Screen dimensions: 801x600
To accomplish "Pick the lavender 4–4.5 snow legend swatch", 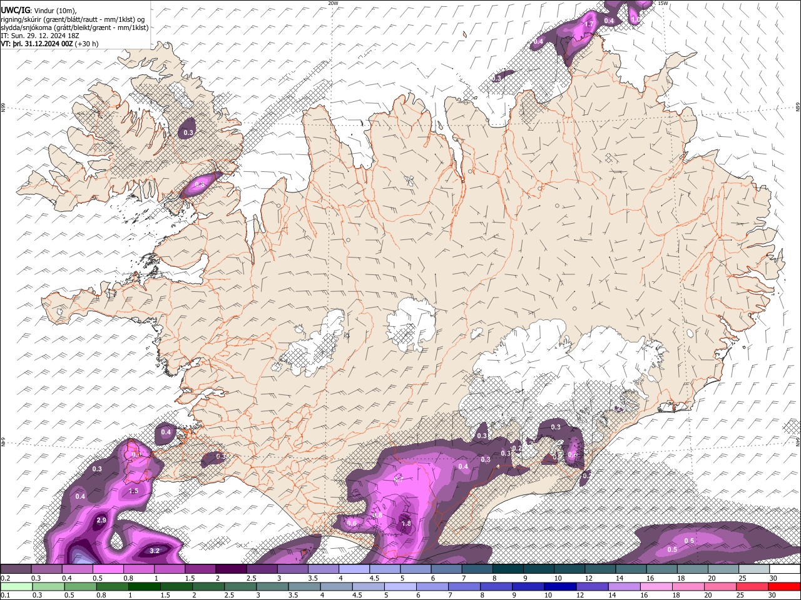I will (354, 569).
